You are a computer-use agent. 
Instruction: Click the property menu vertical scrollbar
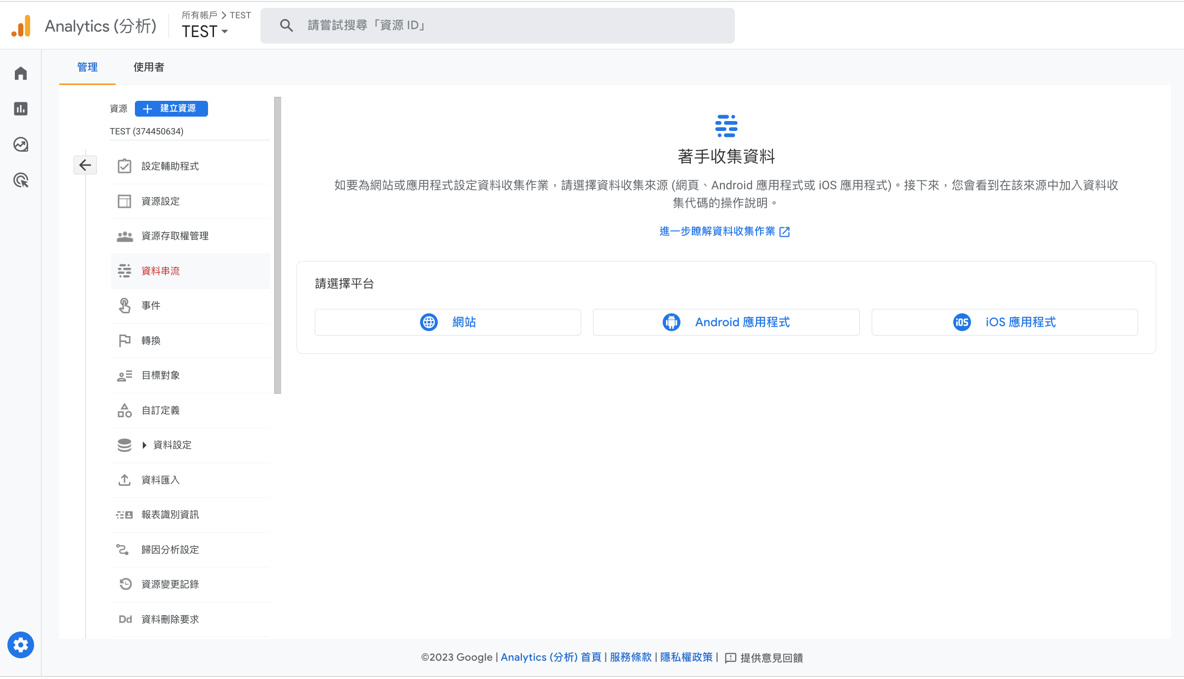(278, 245)
